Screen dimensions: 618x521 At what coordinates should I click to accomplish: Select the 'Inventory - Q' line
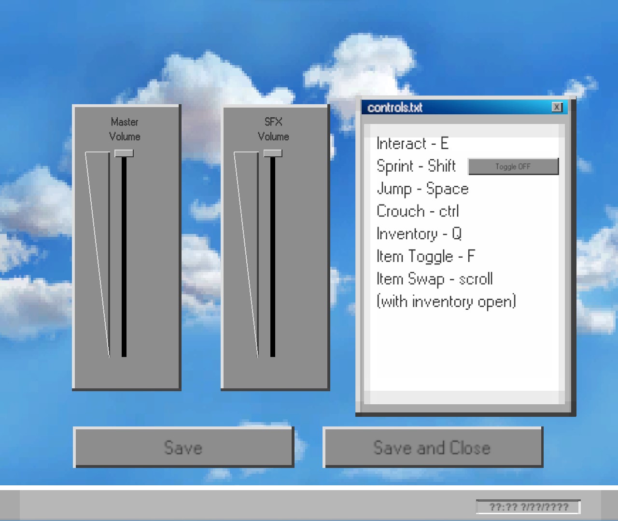pos(419,234)
